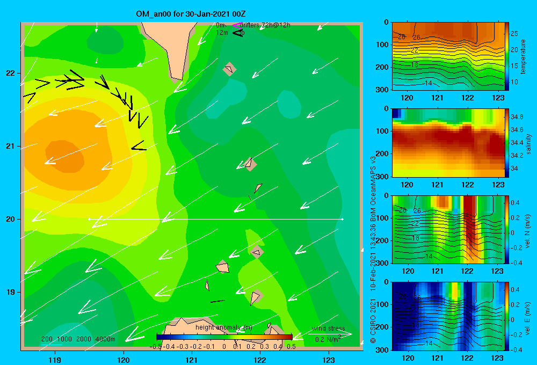Click latitude label 19 on main map
Image resolution: width=537 pixels, height=365 pixels.
click(x=10, y=292)
